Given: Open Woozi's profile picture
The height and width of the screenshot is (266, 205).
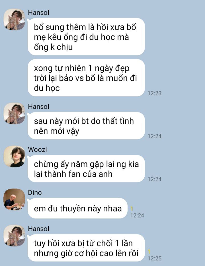Looking at the screenshot, I should click(x=15, y=156).
